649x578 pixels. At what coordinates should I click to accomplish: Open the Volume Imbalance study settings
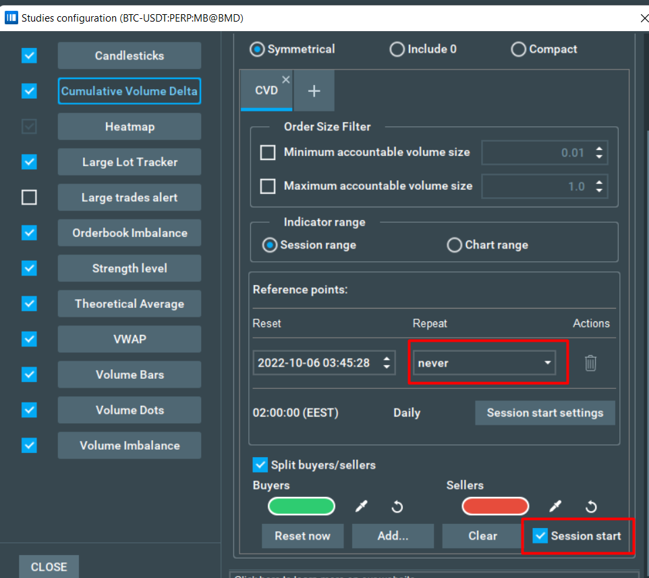130,446
